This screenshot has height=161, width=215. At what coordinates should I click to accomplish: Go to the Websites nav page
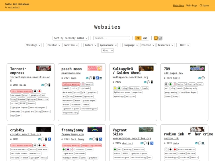click(178, 6)
